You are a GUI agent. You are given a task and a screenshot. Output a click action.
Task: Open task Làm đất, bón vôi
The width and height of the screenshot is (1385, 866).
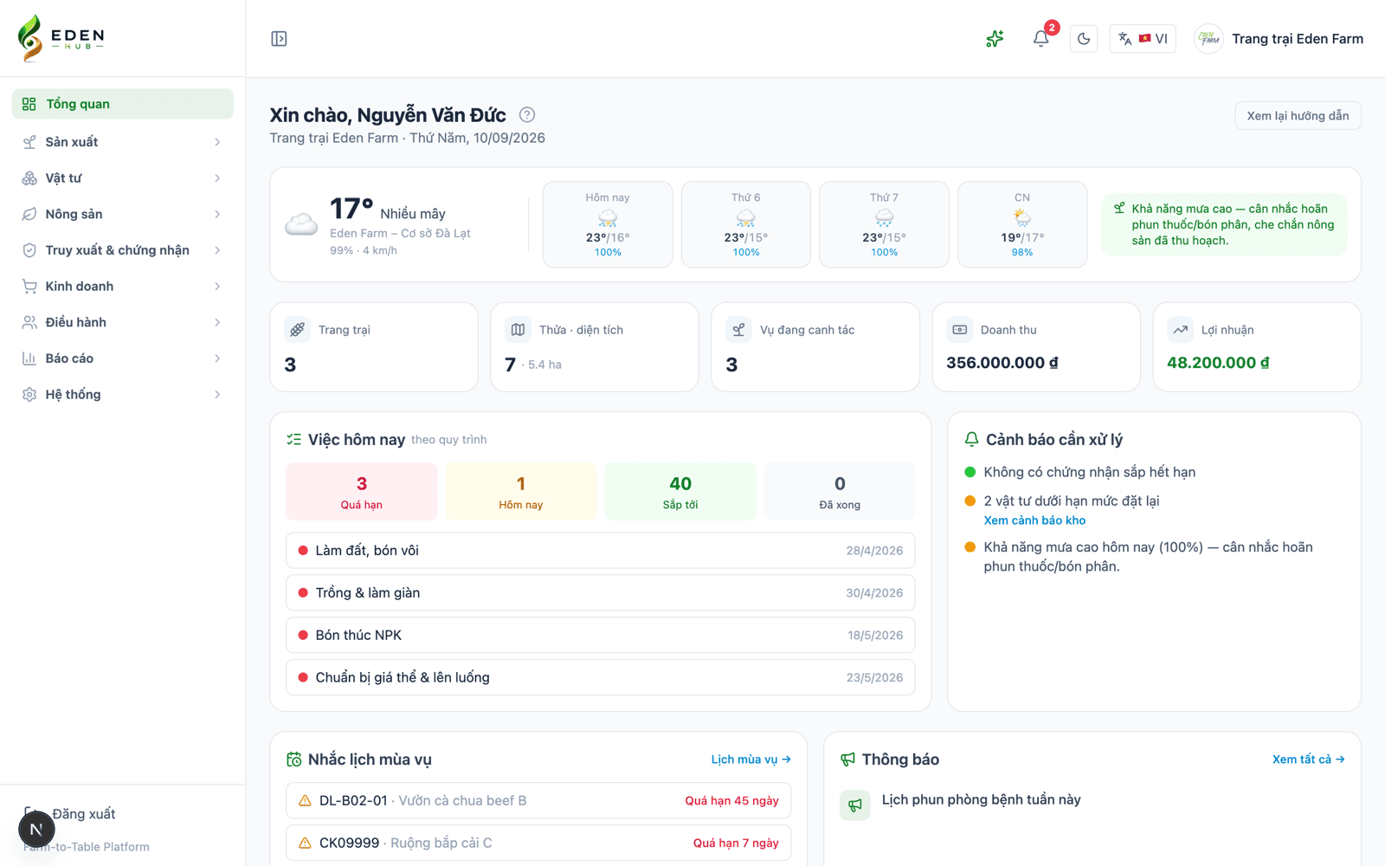tap(601, 551)
